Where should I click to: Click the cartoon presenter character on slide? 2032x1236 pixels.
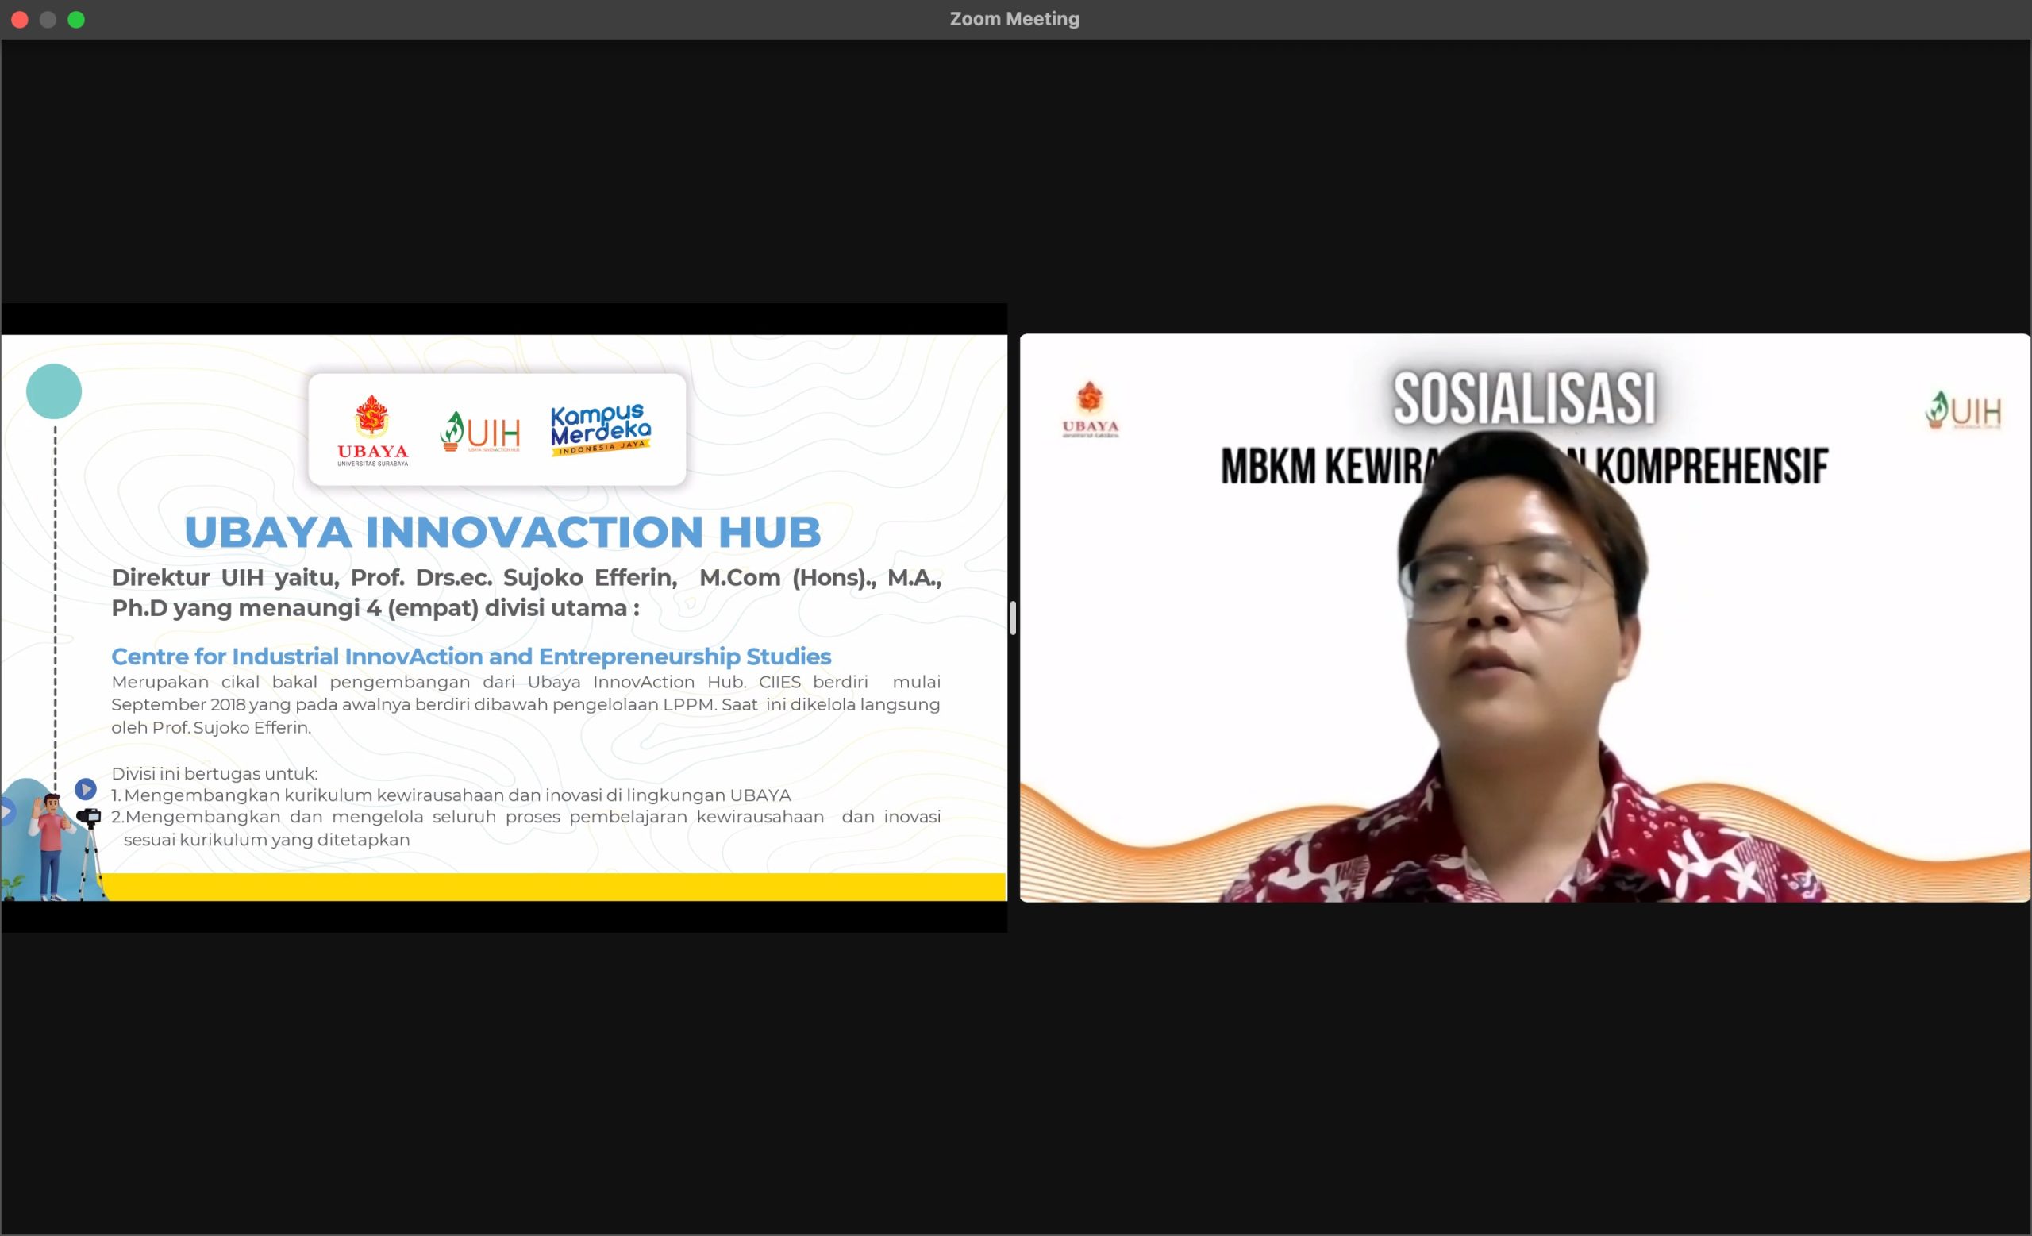(x=50, y=846)
